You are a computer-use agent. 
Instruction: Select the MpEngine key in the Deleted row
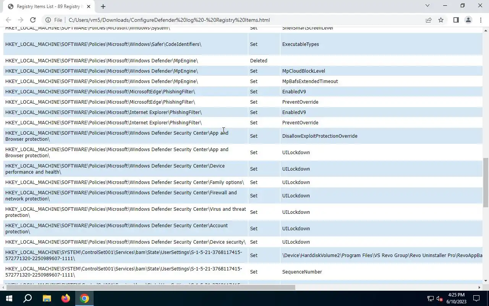point(102,60)
